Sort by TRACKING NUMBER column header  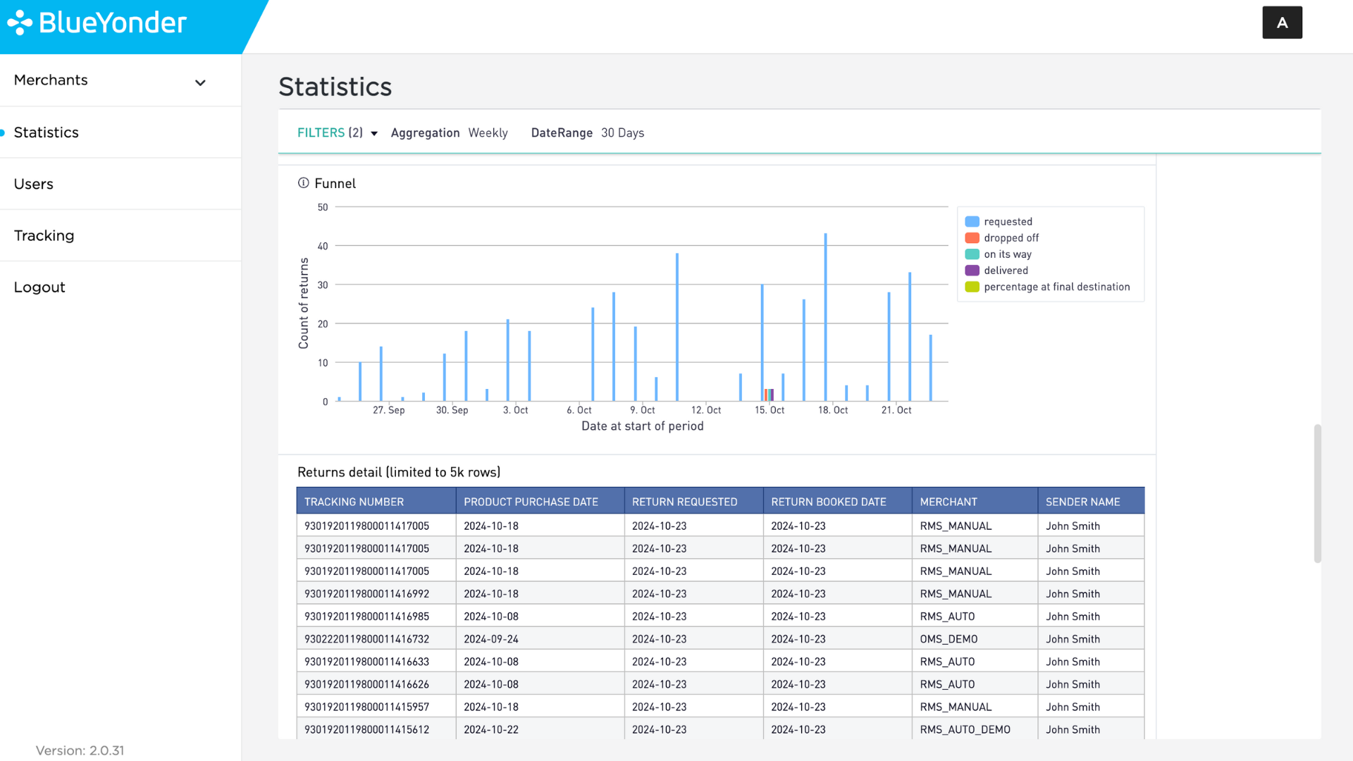click(376, 501)
